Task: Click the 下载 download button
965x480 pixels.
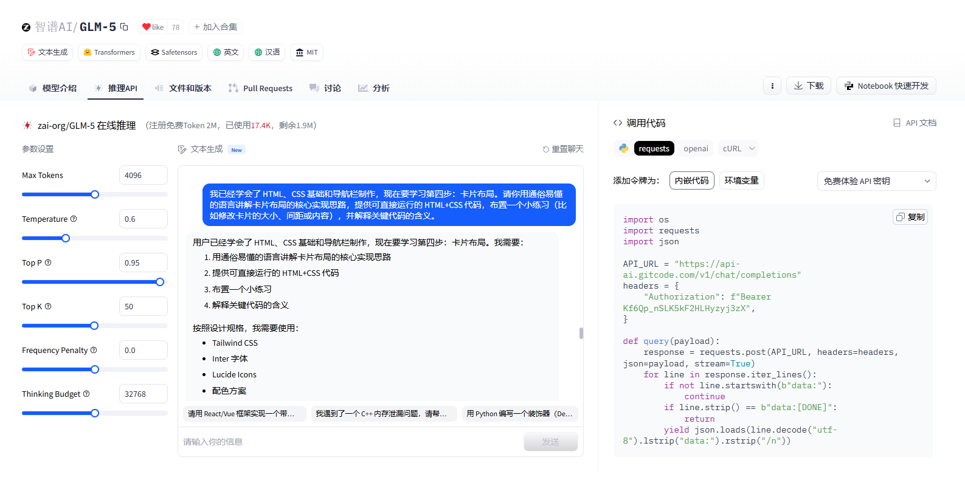Action: point(809,86)
